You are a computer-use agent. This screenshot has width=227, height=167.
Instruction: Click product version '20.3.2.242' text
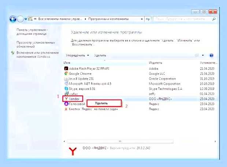(x=143, y=148)
